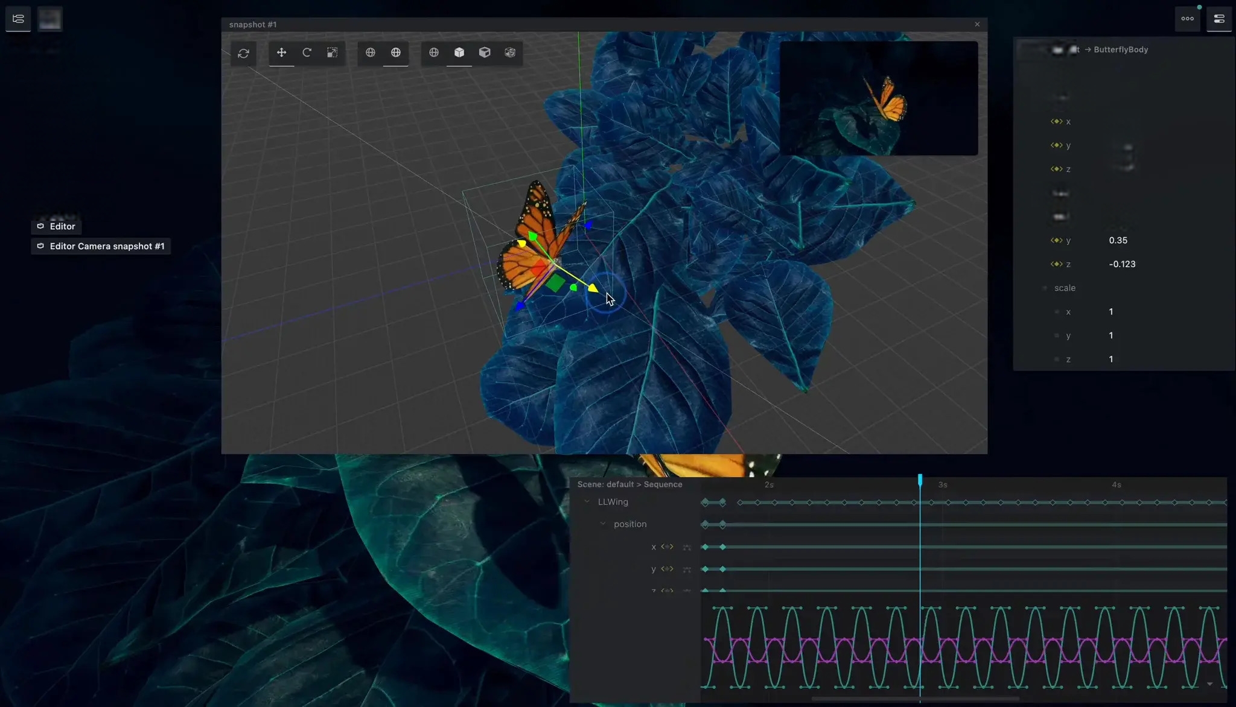This screenshot has height=707, width=1236.
Task: Close the snapshot #1 window
Action: pyautogui.click(x=977, y=24)
